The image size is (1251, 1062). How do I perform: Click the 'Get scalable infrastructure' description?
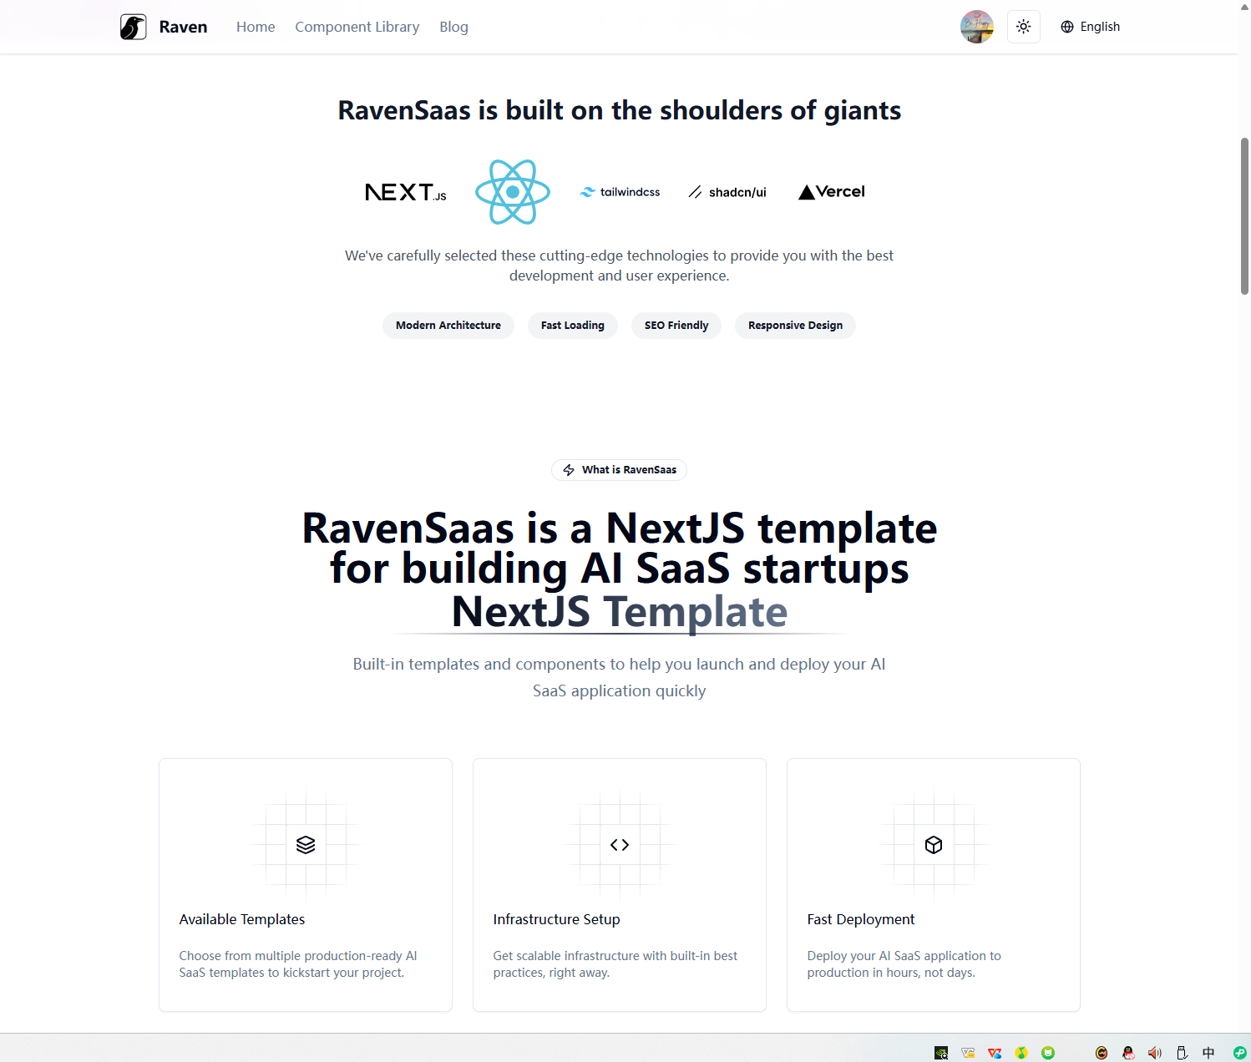point(615,964)
